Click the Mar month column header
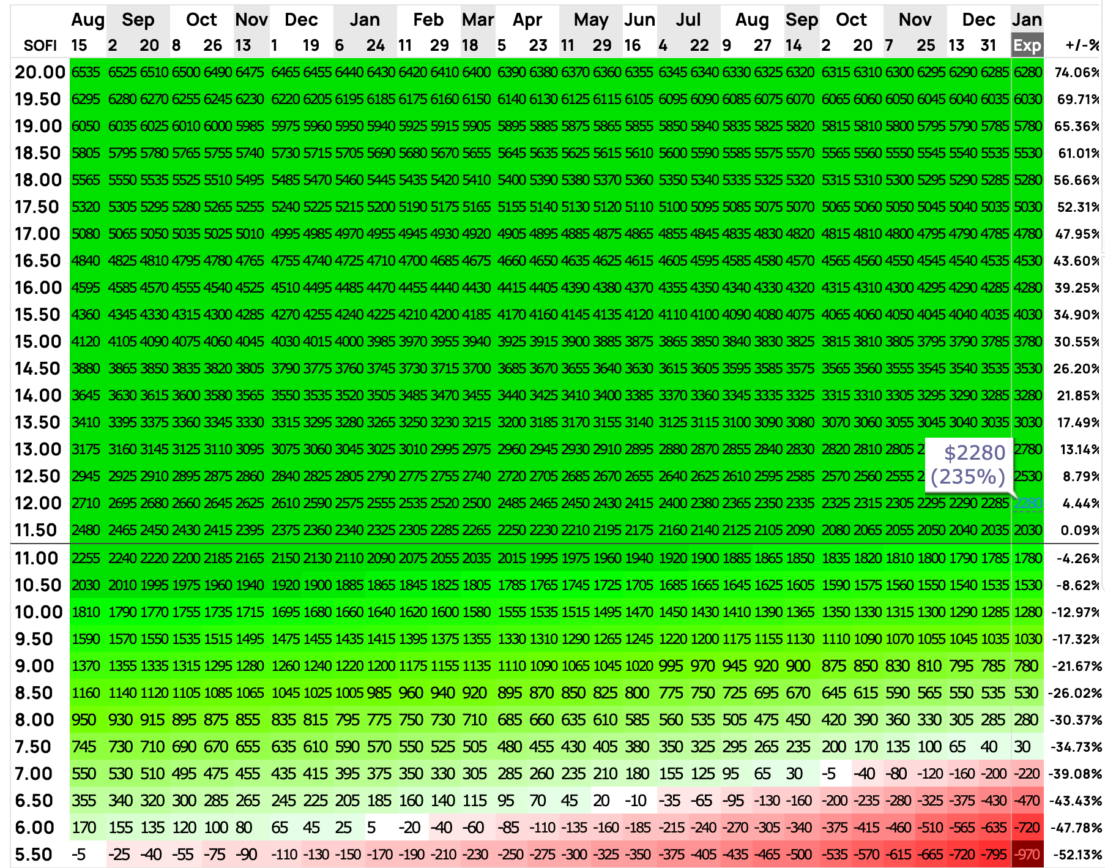Screen dimensions: 1105x868 [x=478, y=20]
